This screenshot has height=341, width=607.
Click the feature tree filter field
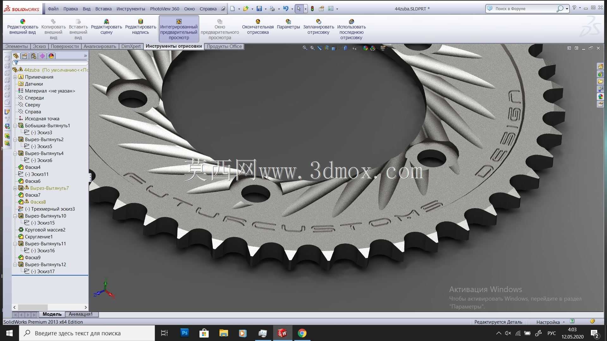coord(50,63)
